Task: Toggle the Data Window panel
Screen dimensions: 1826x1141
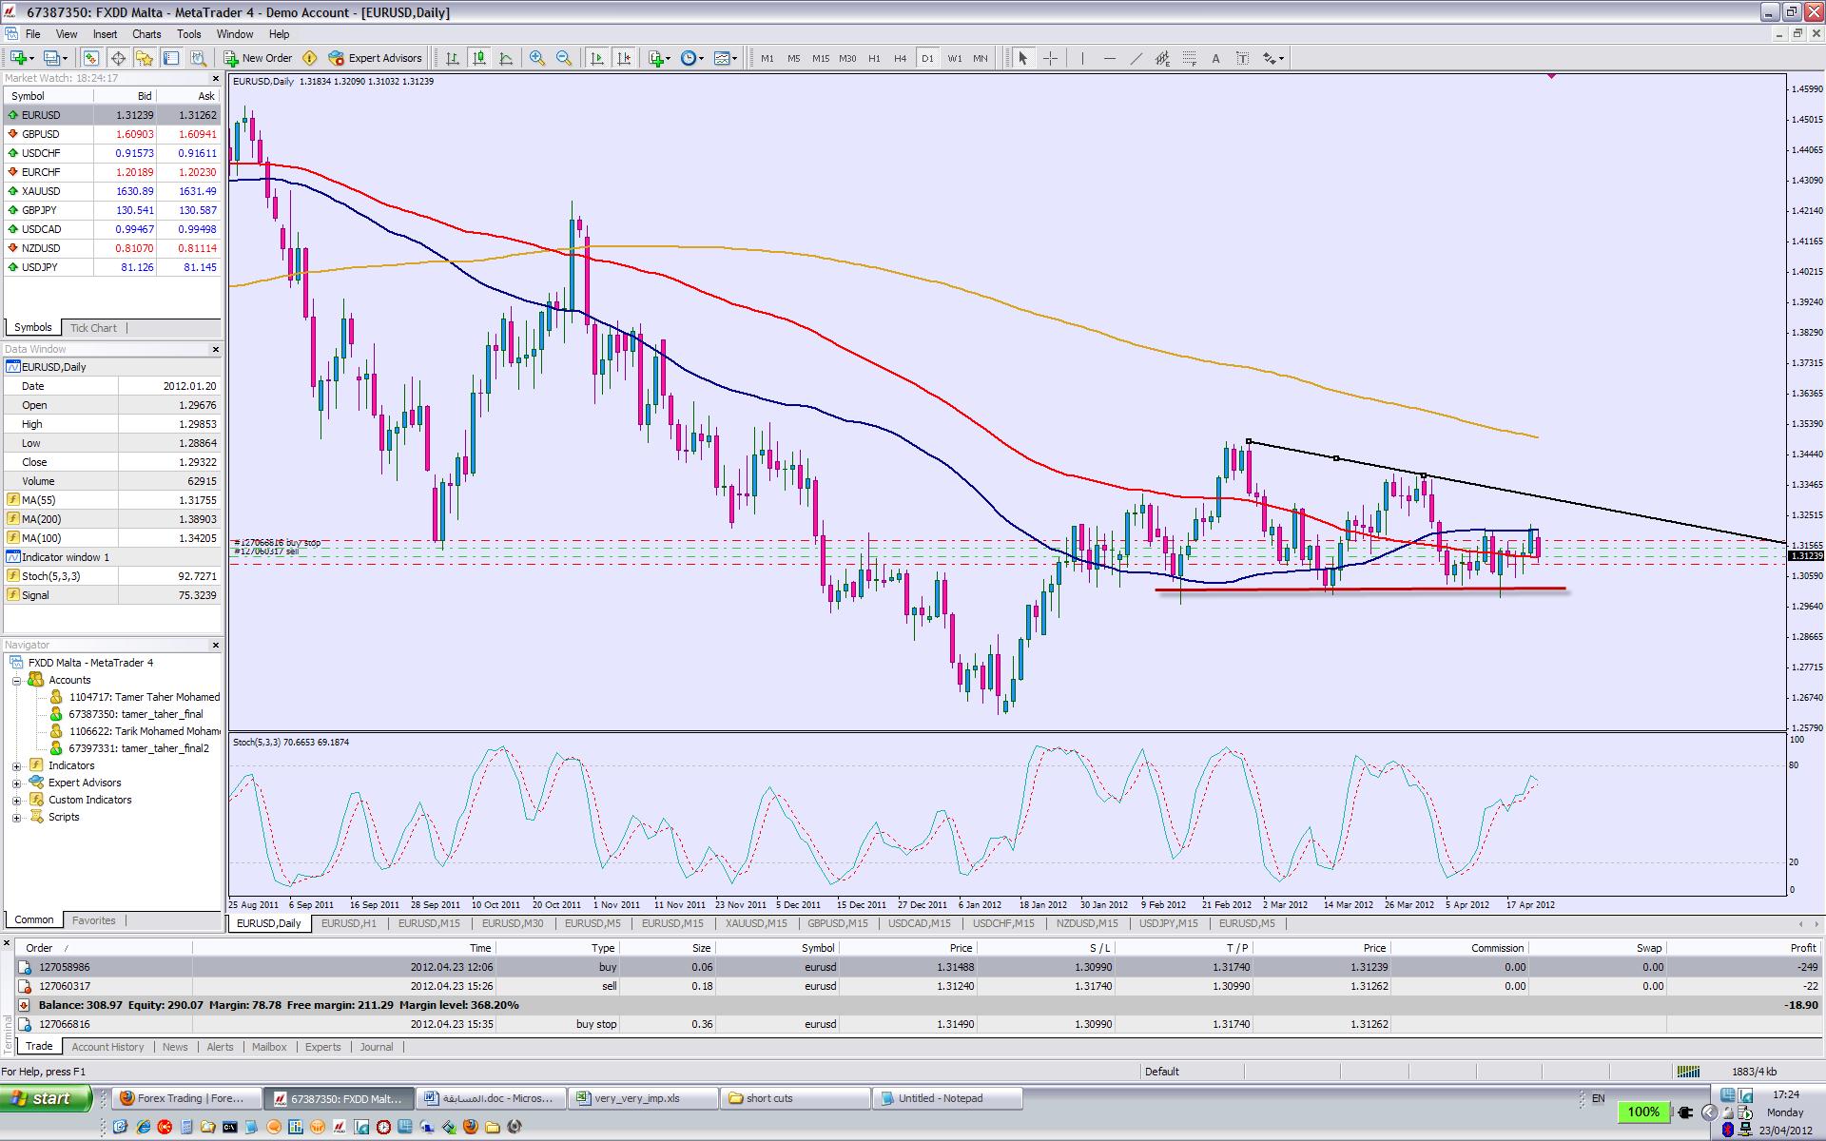Action: click(118, 58)
